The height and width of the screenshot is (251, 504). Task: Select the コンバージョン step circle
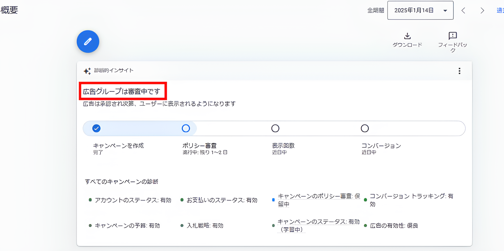click(365, 128)
